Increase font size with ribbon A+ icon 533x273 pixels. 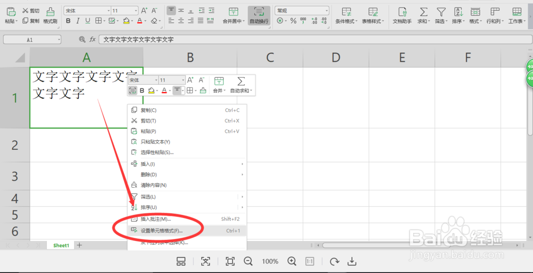click(x=144, y=11)
